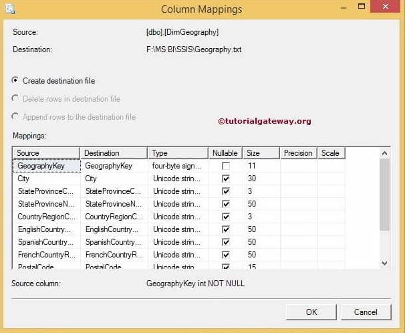This screenshot has width=405, height=333.
Task: Minimize the Column Mappings window
Action: (x=344, y=8)
